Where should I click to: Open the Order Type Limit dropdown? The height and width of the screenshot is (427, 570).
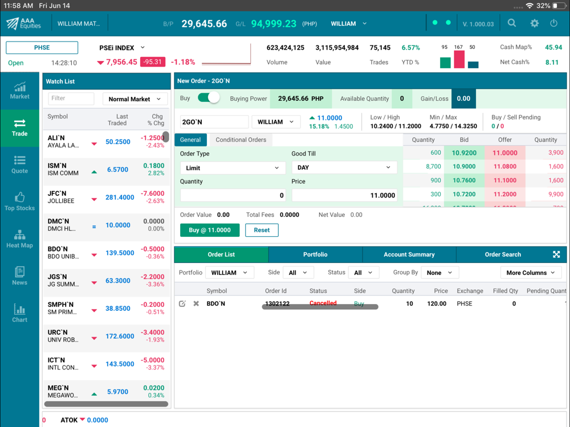pos(233,168)
